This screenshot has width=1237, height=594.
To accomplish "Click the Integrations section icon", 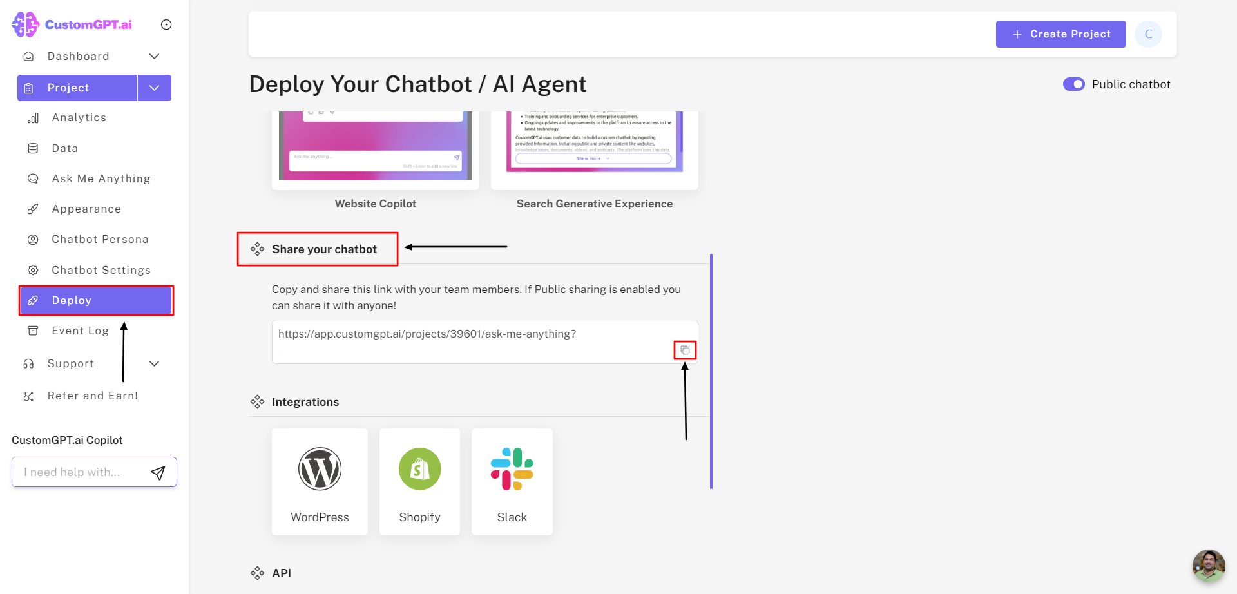I will pyautogui.click(x=257, y=402).
